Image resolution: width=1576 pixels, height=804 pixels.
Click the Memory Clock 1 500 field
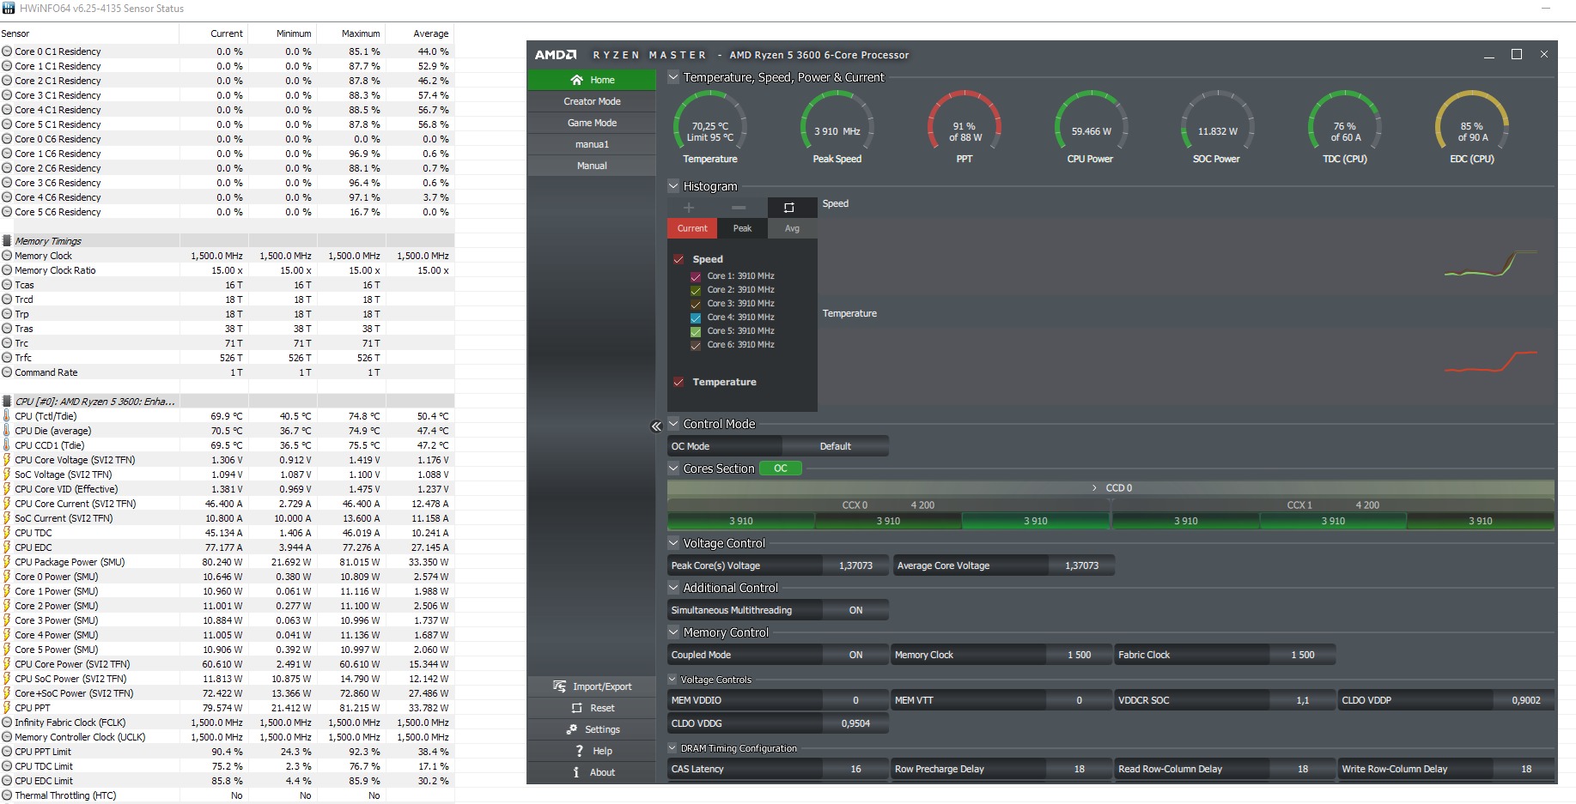tap(1080, 655)
